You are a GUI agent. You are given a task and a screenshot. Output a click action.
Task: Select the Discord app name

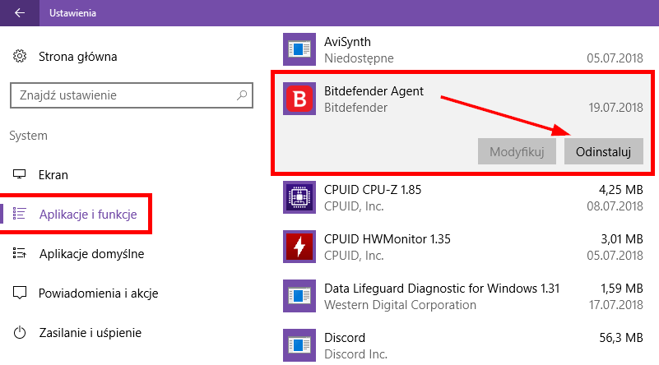coord(345,338)
